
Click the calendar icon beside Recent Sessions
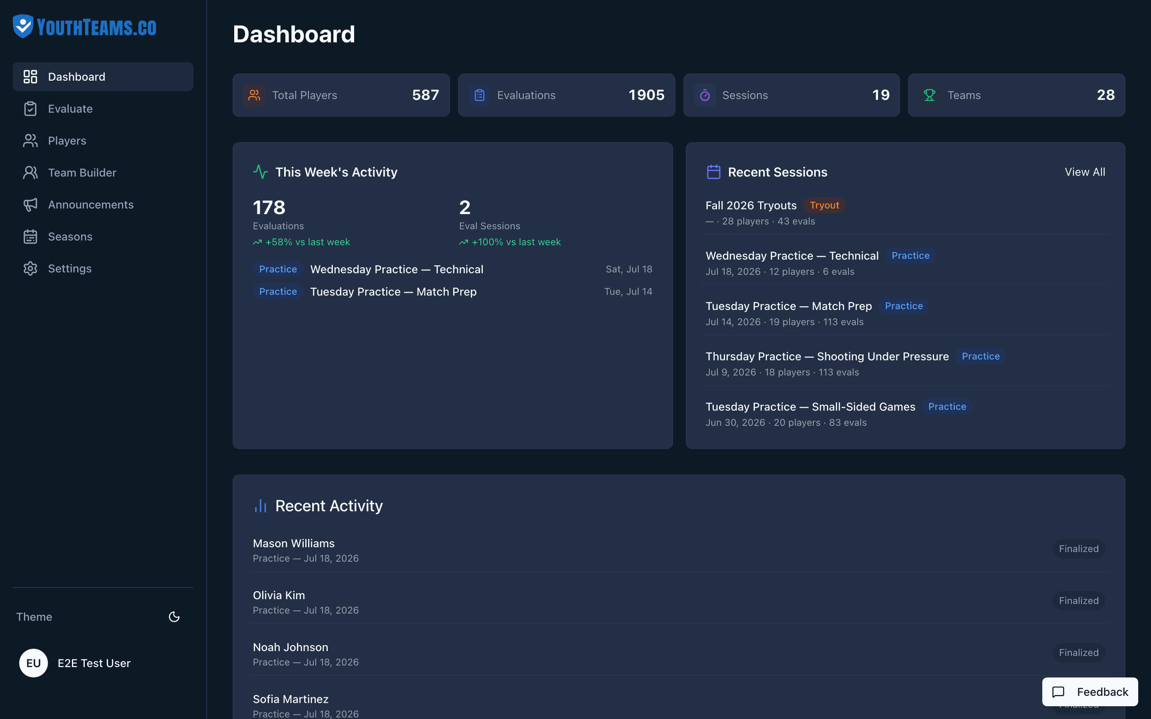pos(713,172)
